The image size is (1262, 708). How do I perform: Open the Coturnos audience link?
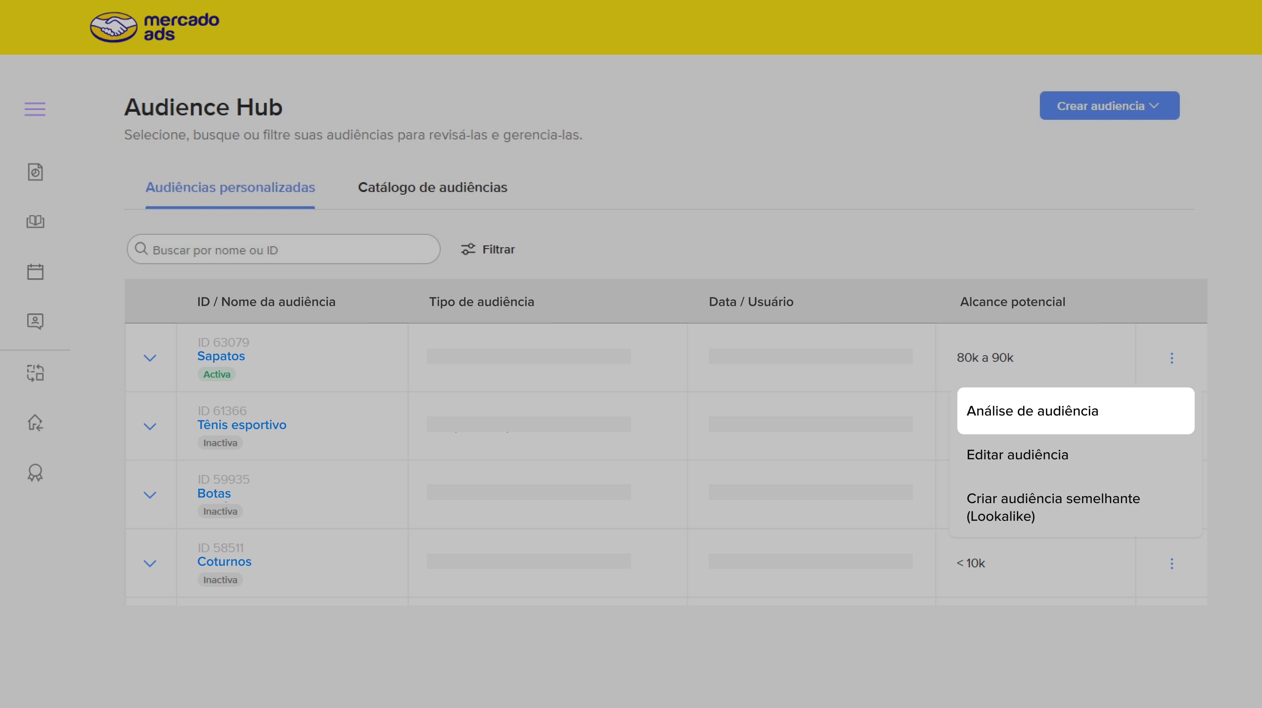coord(224,562)
